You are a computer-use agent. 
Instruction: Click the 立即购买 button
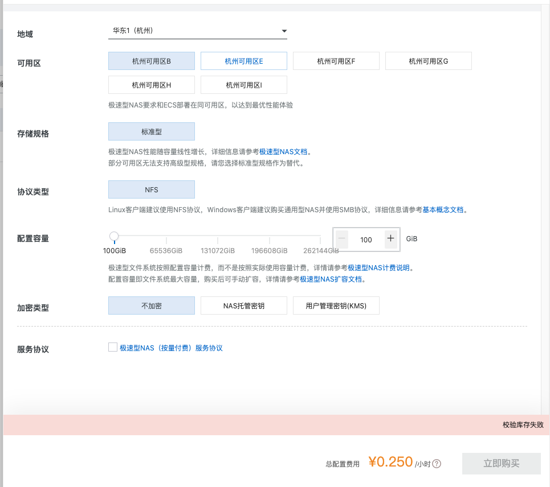[x=501, y=464]
